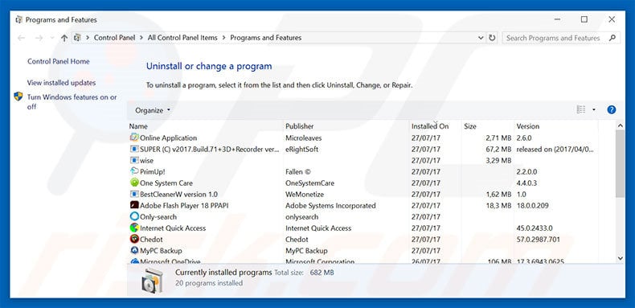635x308 pixels.
Task: Click the Adobe Flash Player icon
Action: pos(134,206)
